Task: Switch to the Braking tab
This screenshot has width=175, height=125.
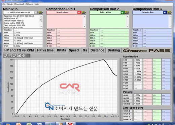Action: (114, 50)
